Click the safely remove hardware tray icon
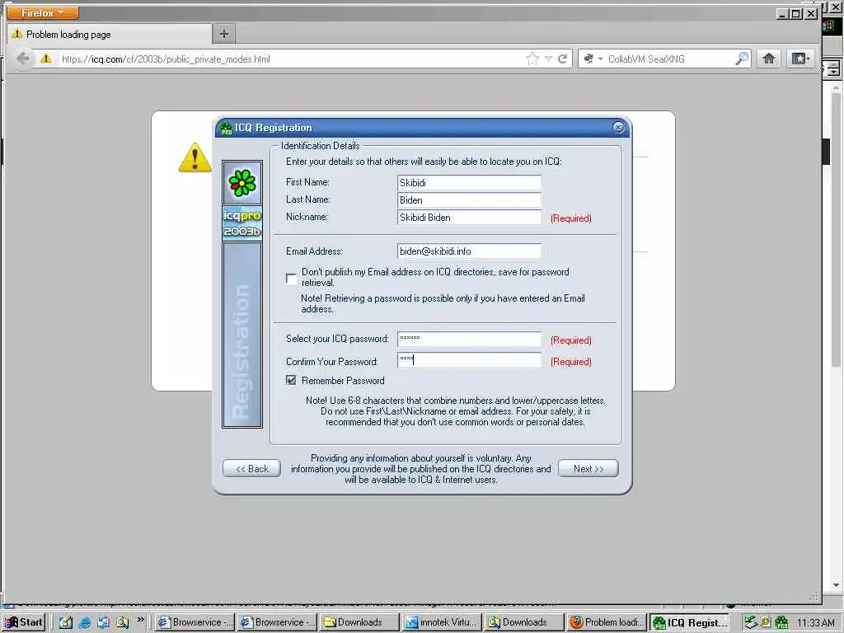844x633 pixels. [x=752, y=623]
